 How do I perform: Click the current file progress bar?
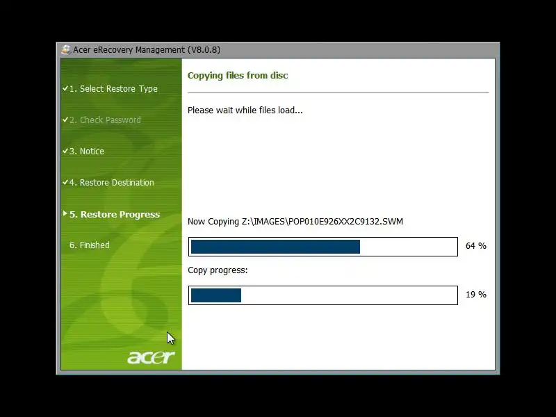click(323, 247)
